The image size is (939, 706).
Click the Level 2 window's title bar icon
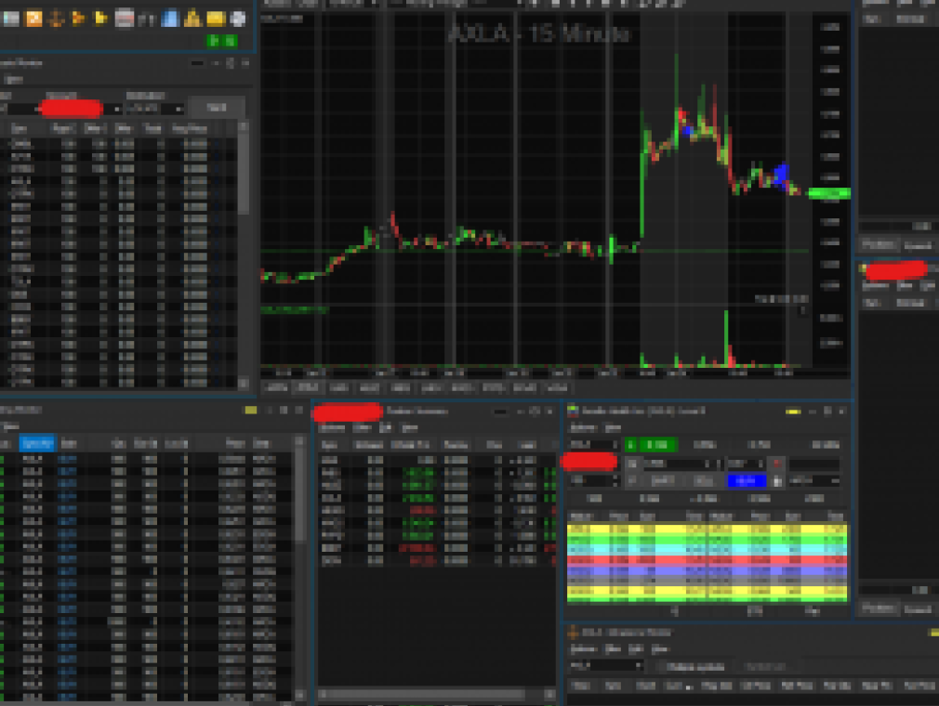(x=574, y=411)
